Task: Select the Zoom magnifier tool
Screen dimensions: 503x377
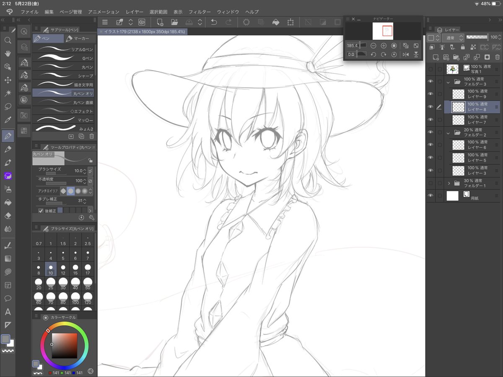Action: 8,41
